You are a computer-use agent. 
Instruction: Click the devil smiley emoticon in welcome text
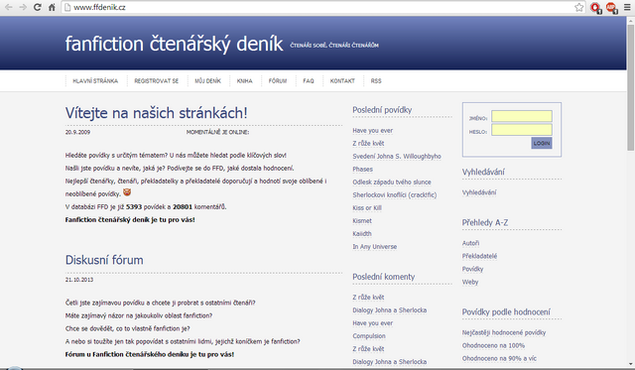(x=127, y=192)
